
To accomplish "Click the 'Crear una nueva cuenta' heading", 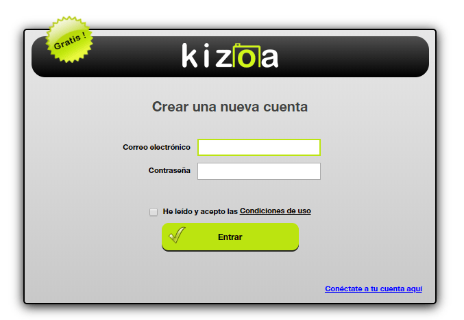I will click(x=230, y=107).
